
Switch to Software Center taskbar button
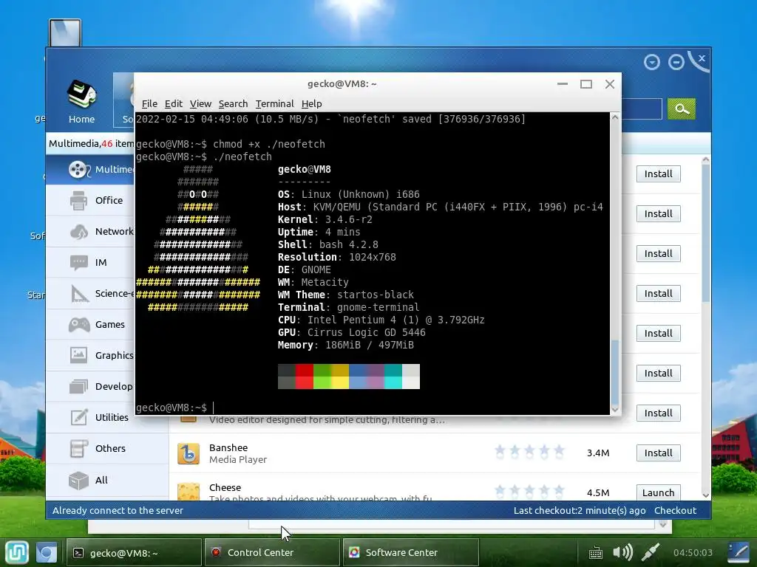pos(411,552)
